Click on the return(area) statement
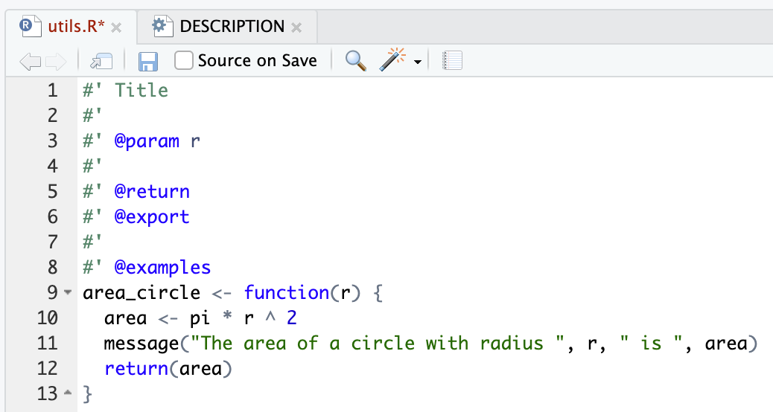Screen dimensions: 773x412 pos(168,369)
